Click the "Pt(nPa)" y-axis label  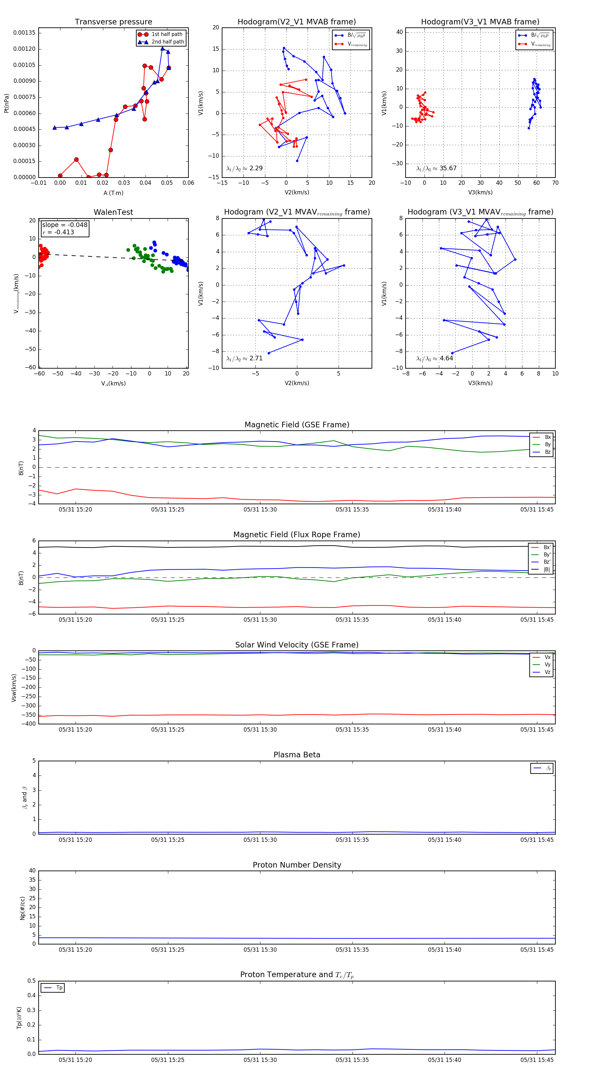(6, 103)
